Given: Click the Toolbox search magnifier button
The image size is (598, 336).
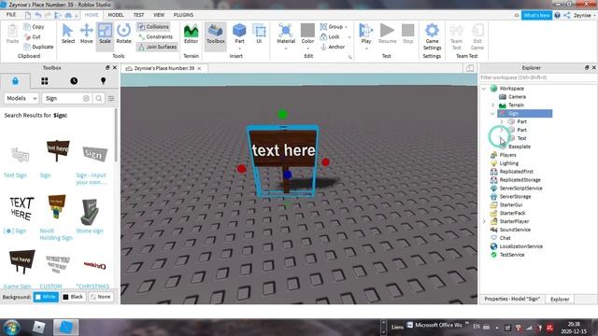Looking at the screenshot, I should pyautogui.click(x=99, y=98).
